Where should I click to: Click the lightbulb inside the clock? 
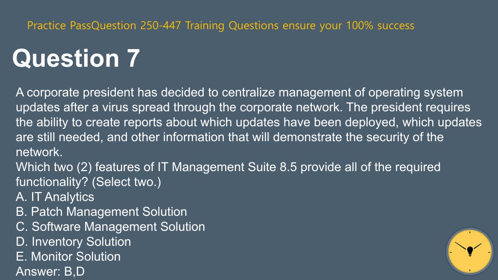(x=470, y=251)
